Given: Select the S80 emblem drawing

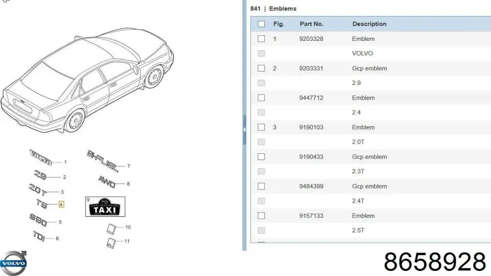Looking at the screenshot, I should point(38,220).
